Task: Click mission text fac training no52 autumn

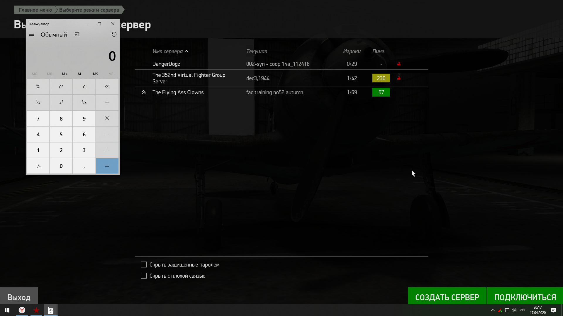Action: coord(274,92)
